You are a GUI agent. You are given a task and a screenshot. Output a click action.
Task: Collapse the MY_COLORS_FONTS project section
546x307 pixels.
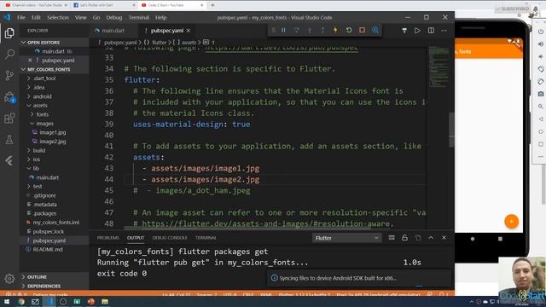[x=54, y=69]
